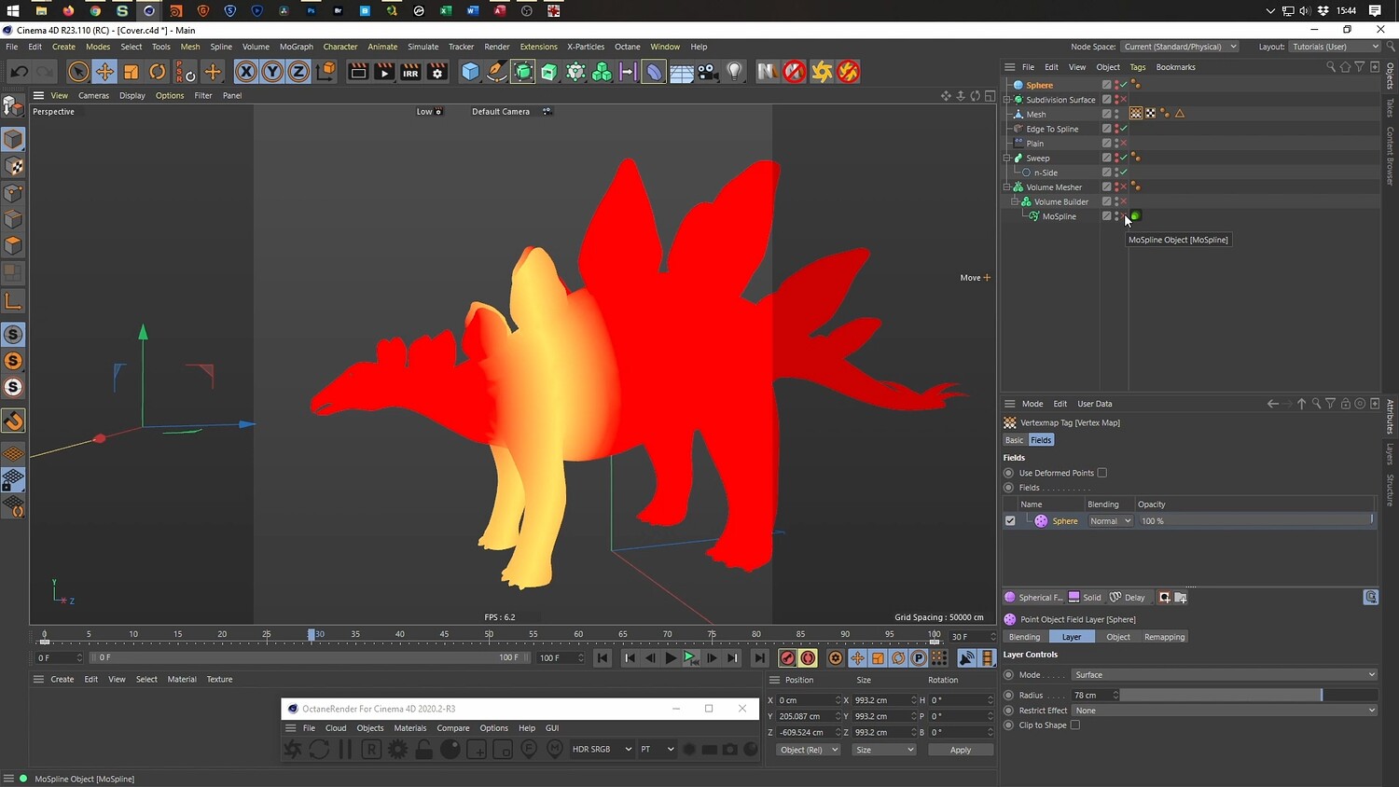Click the Autokeying button in timeline
The width and height of the screenshot is (1399, 787).
pos(809,658)
